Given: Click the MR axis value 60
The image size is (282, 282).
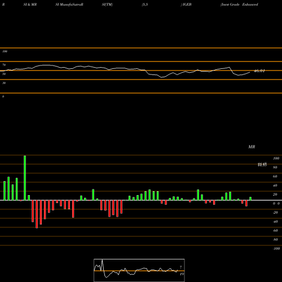Looking at the screenshot, I should [x=275, y=177].
